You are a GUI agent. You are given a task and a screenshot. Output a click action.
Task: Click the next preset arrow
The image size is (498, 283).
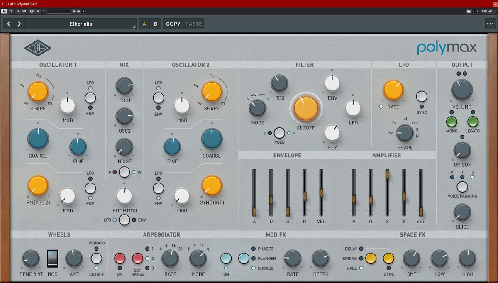pos(19,24)
